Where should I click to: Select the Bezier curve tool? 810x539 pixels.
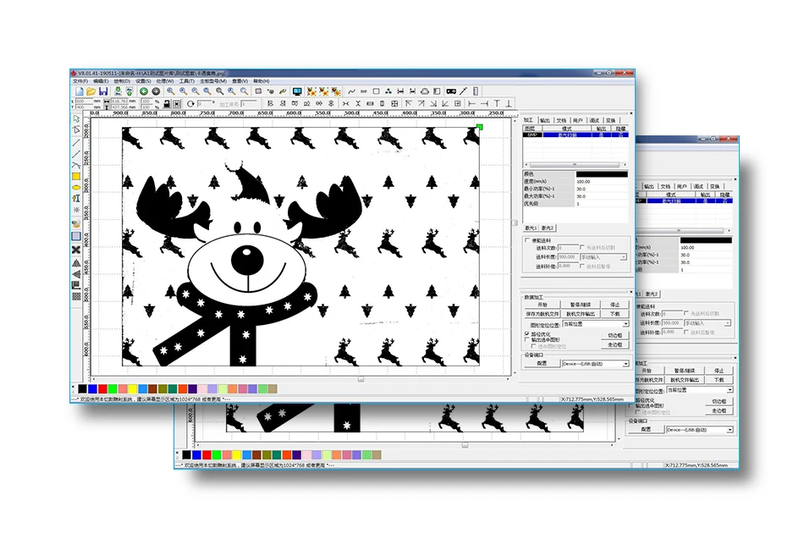point(76,165)
